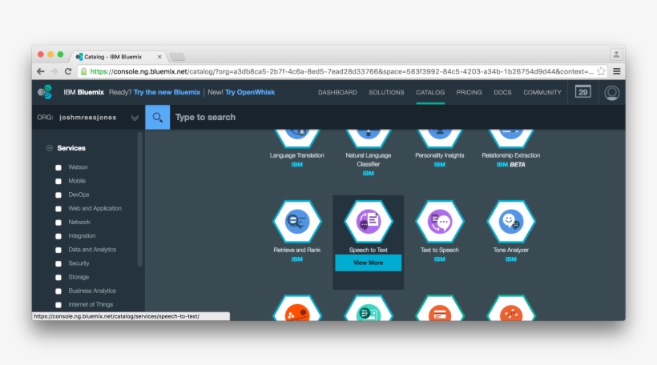Viewport: 657px width, 365px height.
Task: Click the Retrieve and Rank label text
Action: (x=297, y=250)
